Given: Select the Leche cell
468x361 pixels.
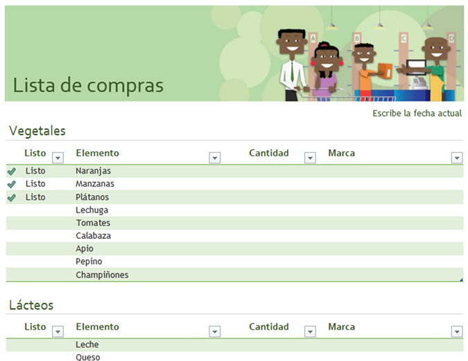Looking at the screenshot, I should tap(87, 344).
